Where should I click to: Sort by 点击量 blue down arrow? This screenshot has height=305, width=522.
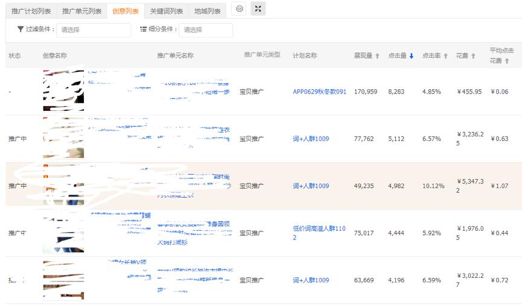[412, 56]
